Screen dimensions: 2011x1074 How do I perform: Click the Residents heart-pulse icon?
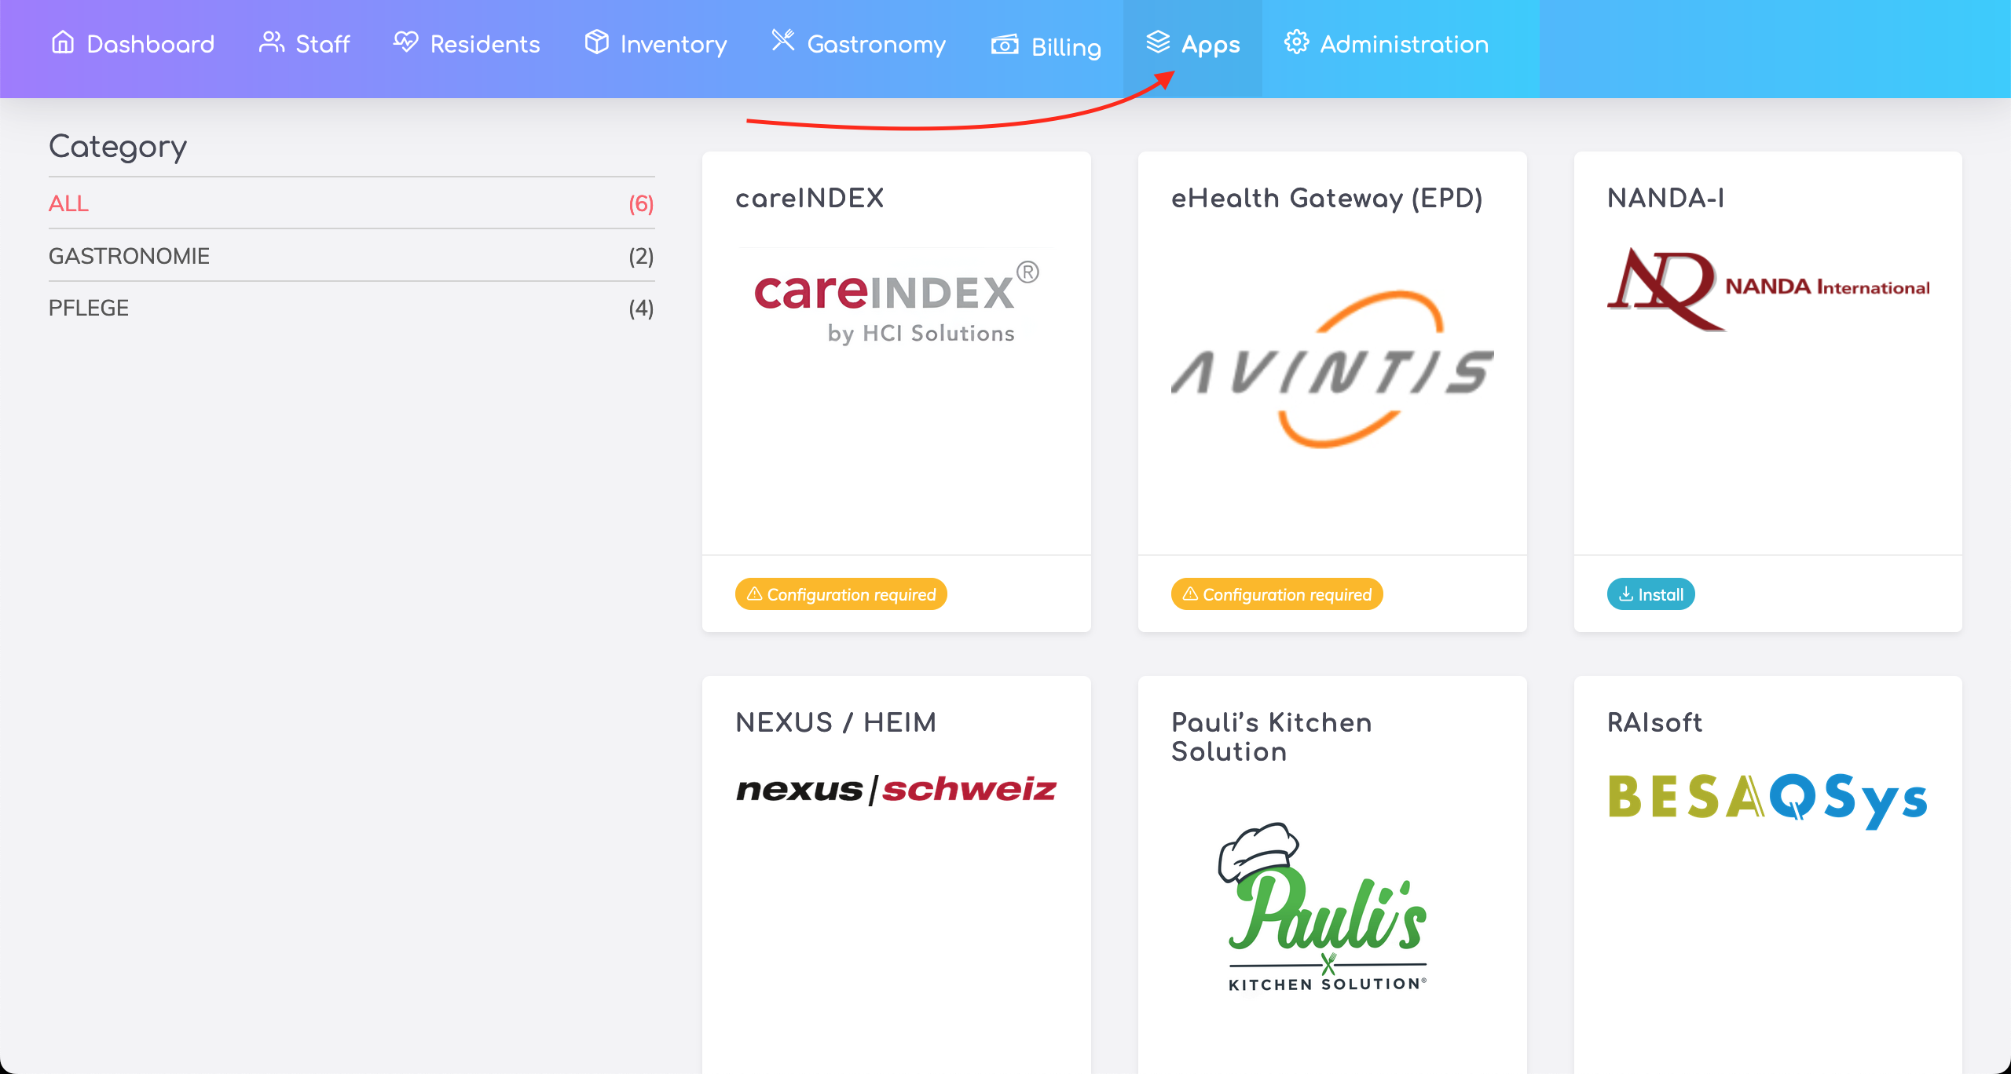coord(405,42)
